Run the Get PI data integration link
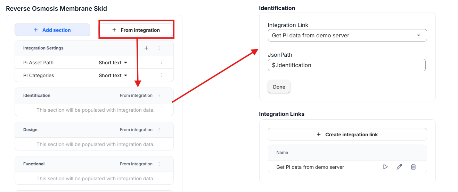The height and width of the screenshot is (192, 458). click(385, 167)
